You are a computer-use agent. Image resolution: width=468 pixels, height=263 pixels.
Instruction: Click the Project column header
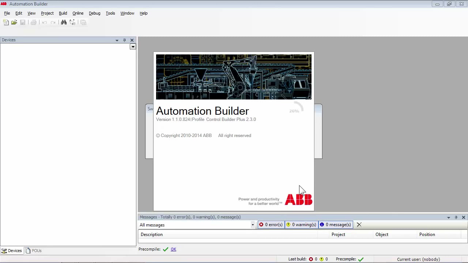coord(351,235)
